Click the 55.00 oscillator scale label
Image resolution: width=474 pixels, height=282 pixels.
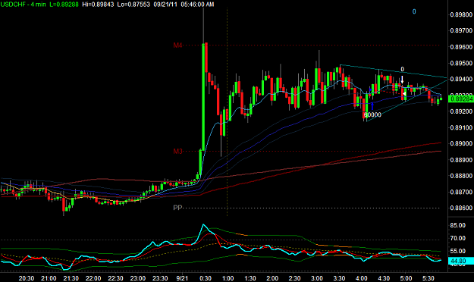[457, 251]
